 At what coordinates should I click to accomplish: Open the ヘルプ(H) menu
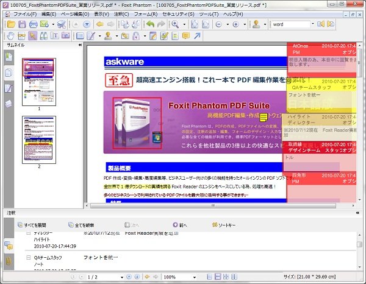pyautogui.click(x=233, y=14)
